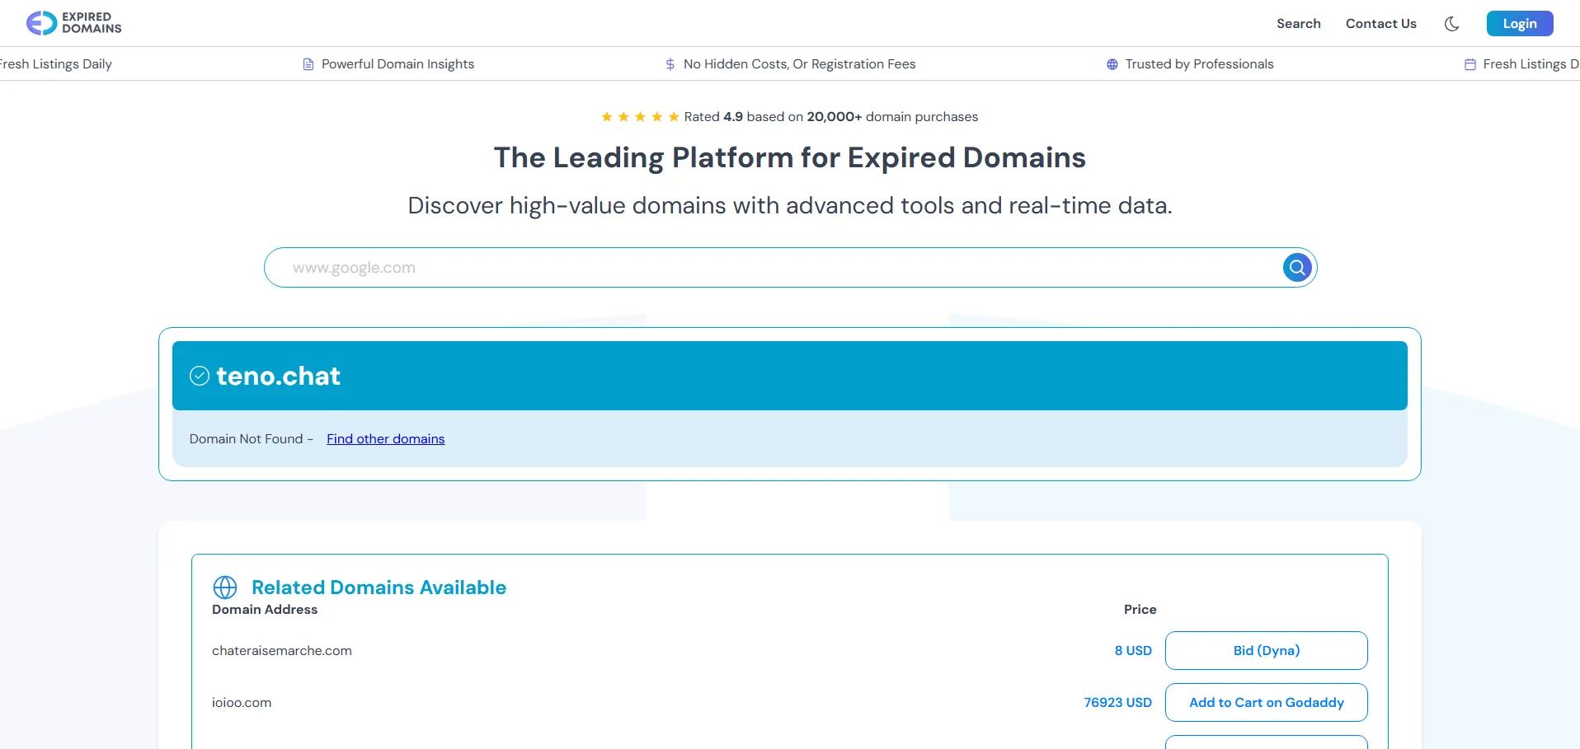Click the Expired Domains logo
The height and width of the screenshot is (749, 1580).
click(x=74, y=23)
